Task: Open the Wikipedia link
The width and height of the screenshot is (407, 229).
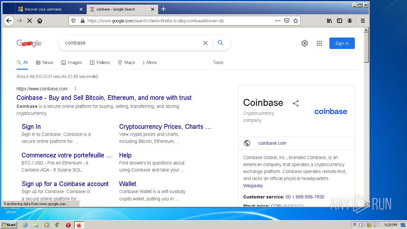Action: point(253,186)
